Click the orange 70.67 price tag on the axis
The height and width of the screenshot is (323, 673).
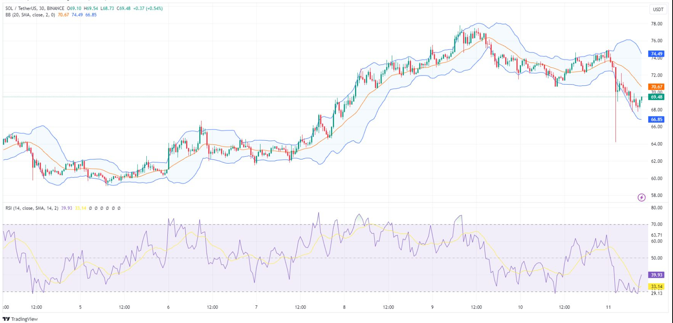click(657, 87)
